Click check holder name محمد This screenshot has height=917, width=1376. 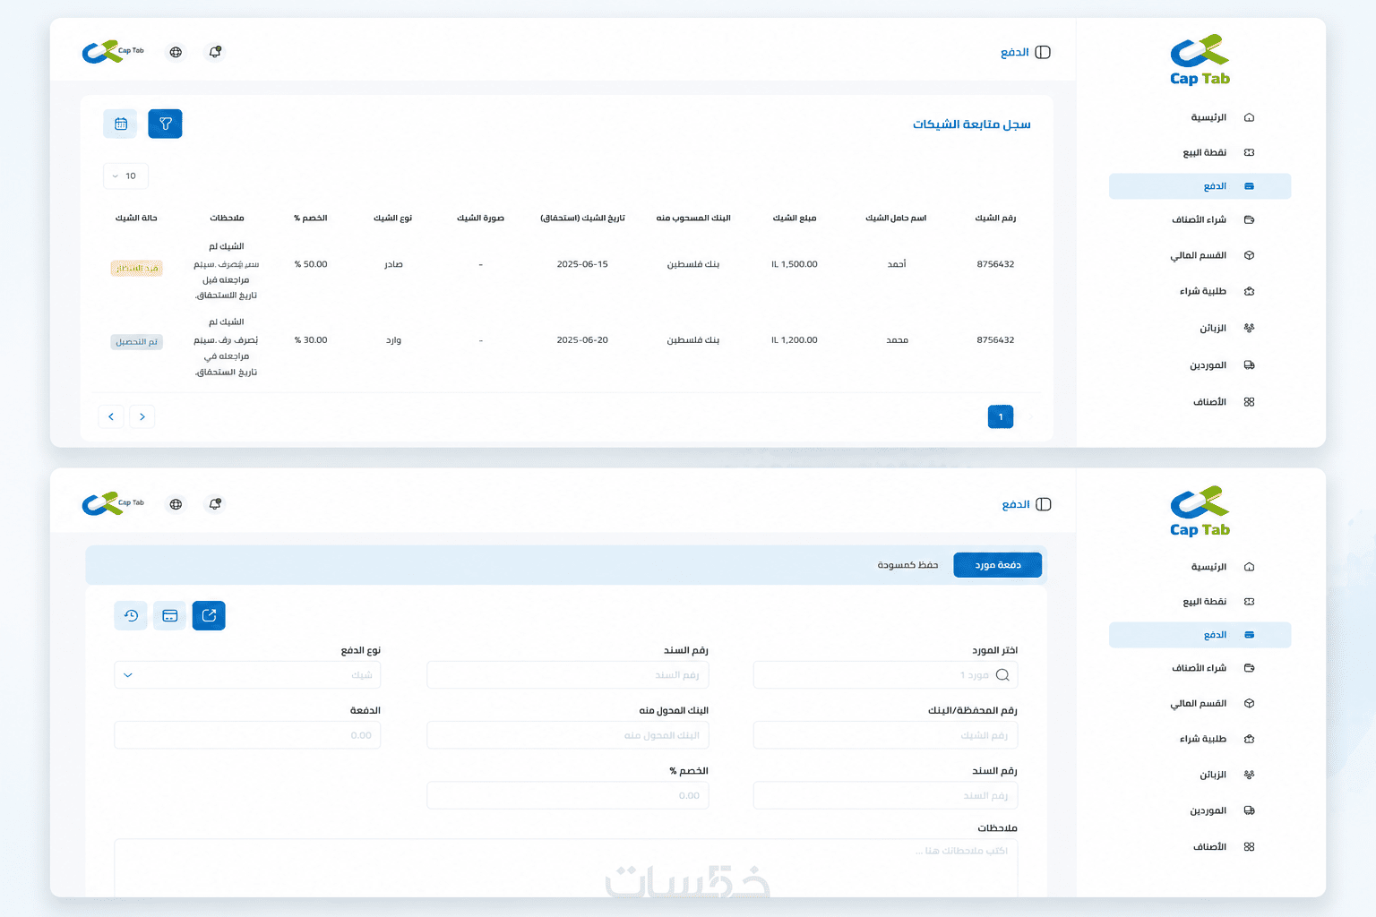tap(898, 340)
